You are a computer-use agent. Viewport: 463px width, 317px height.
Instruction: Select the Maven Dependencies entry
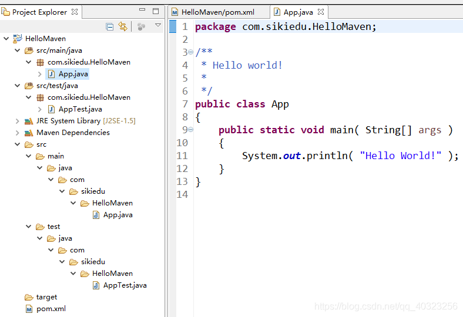click(x=73, y=133)
